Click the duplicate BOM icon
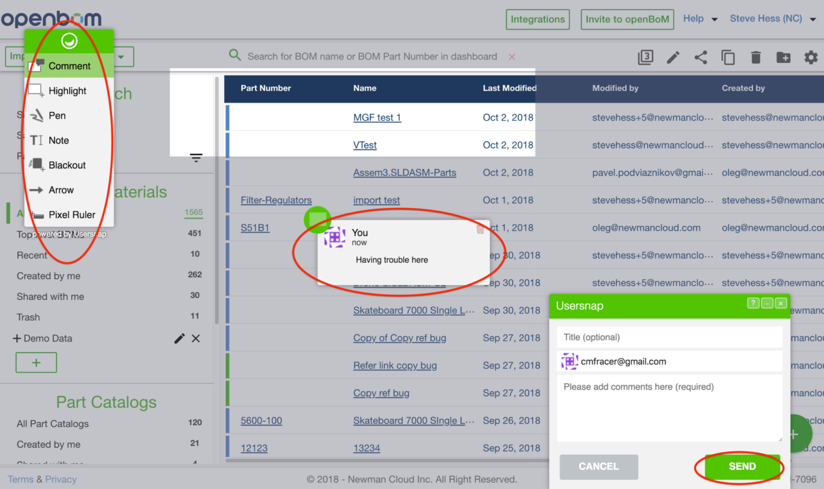The width and height of the screenshot is (824, 489). [728, 57]
